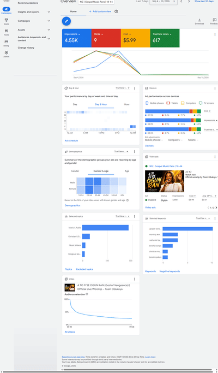Select the Home tab
This screenshot has height=373, width=218.
74,11
